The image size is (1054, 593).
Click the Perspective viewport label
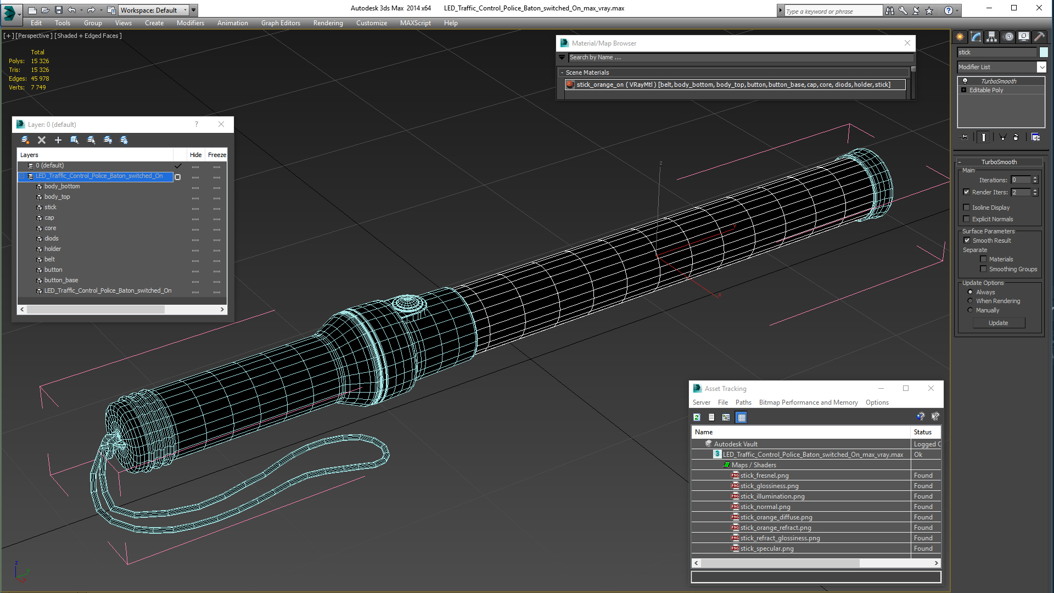pyautogui.click(x=34, y=36)
